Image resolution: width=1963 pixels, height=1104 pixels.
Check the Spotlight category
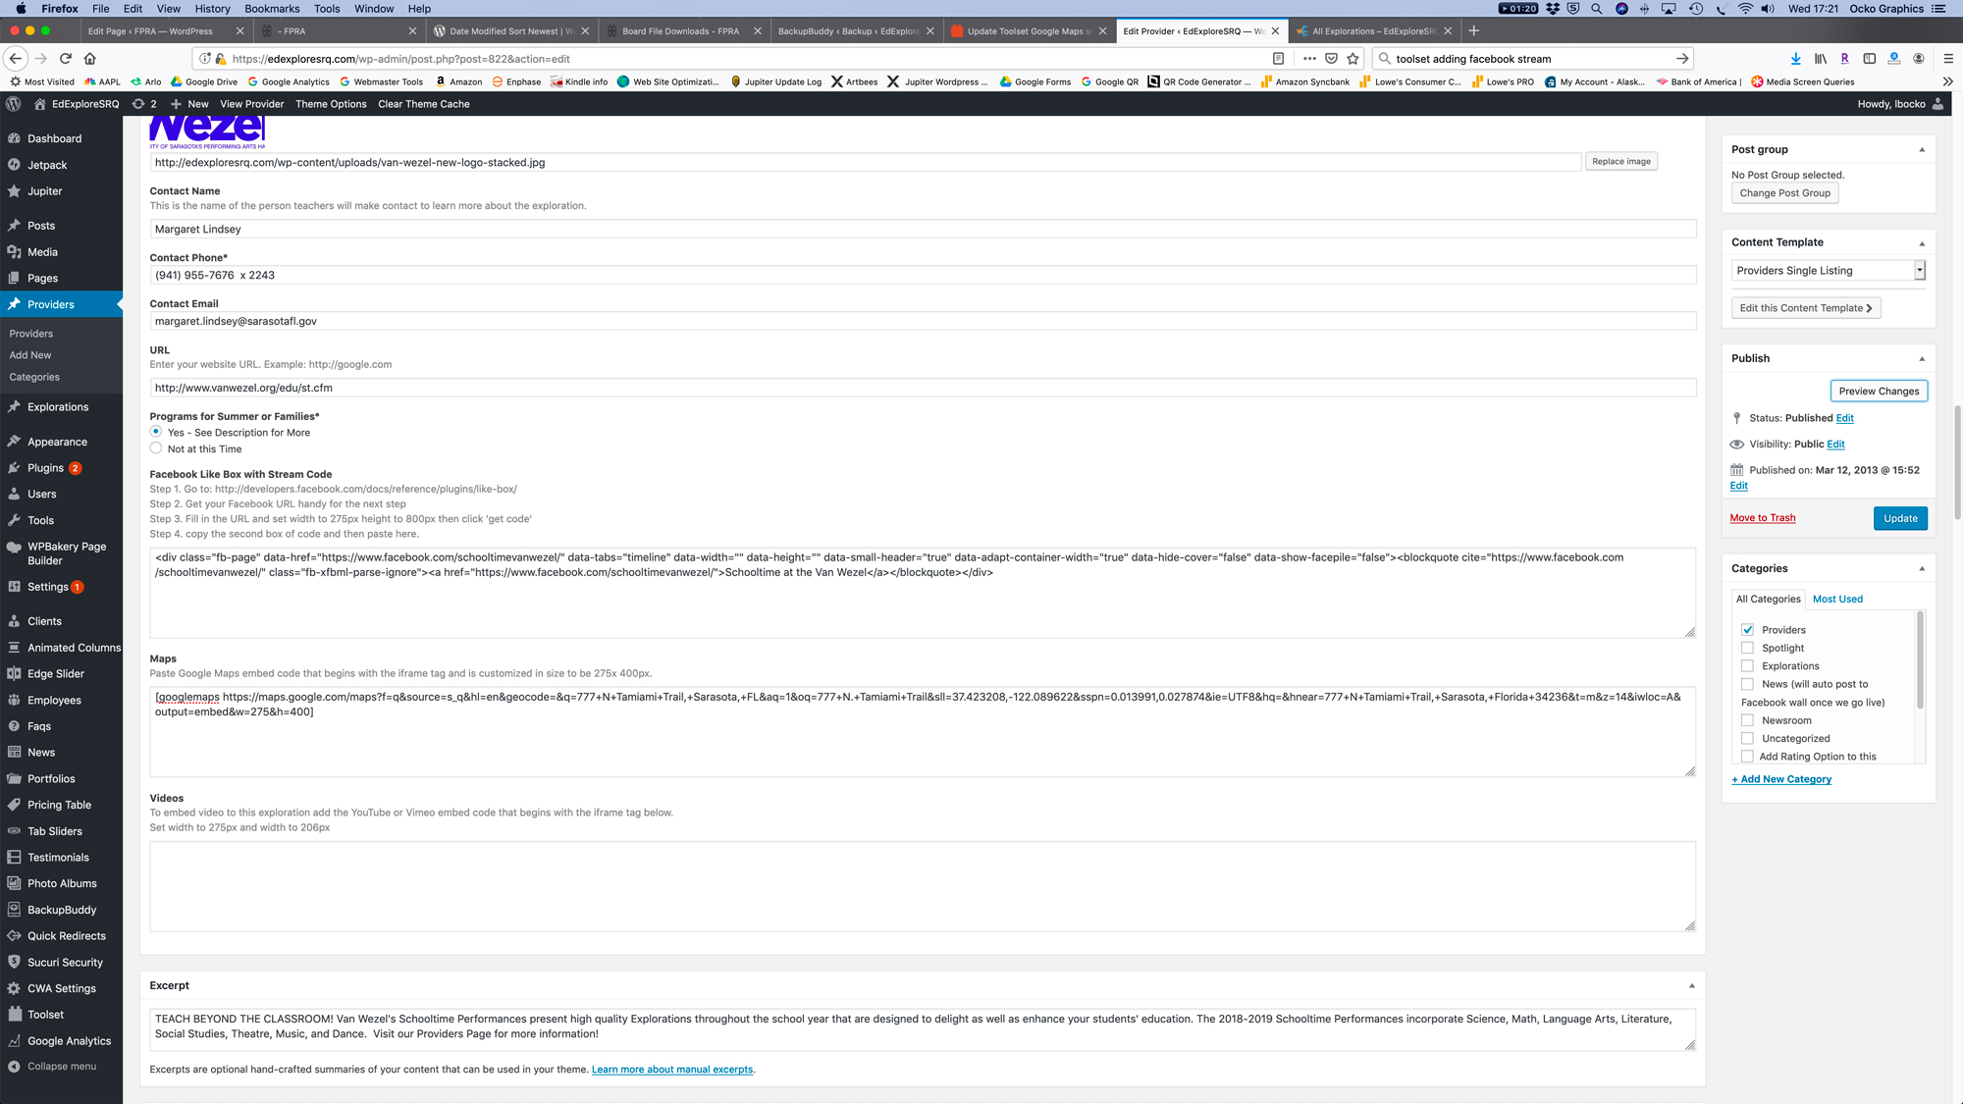1747,648
